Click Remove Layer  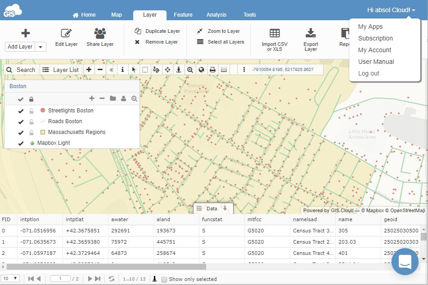click(x=156, y=42)
